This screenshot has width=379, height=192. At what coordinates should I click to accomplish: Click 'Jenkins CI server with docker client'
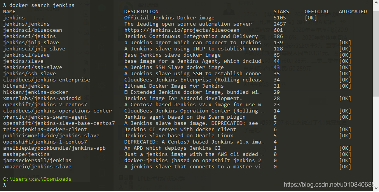180,130
